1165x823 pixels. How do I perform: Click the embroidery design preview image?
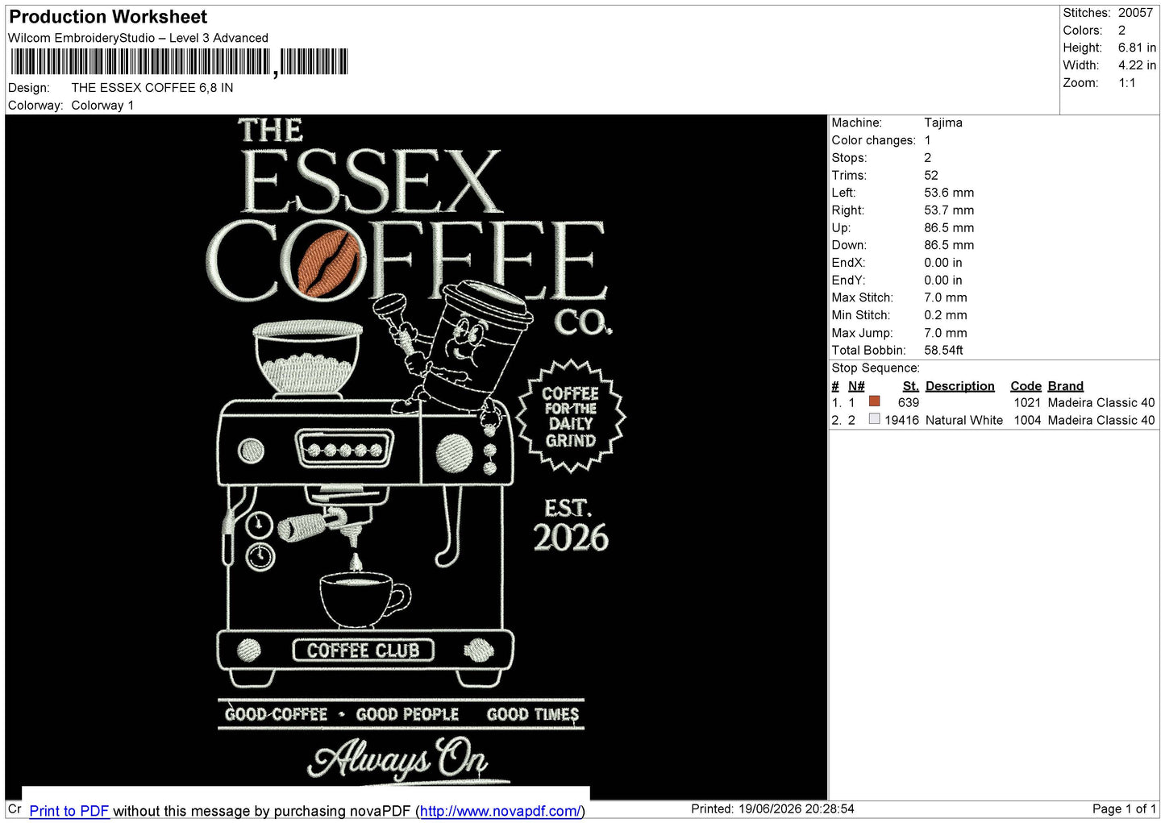tap(416, 457)
